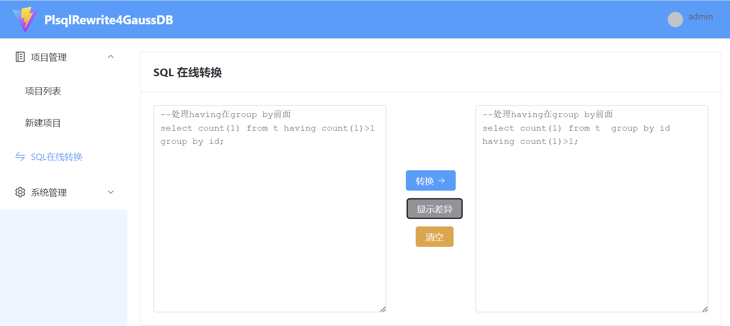730x326 pixels.
Task: Click the 系统管理 gear icon
Action: pos(20,192)
